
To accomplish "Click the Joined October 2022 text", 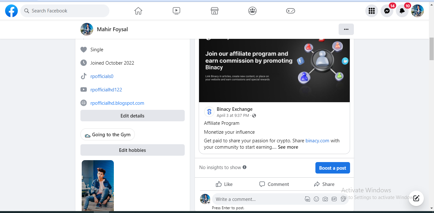I will coord(112,63).
